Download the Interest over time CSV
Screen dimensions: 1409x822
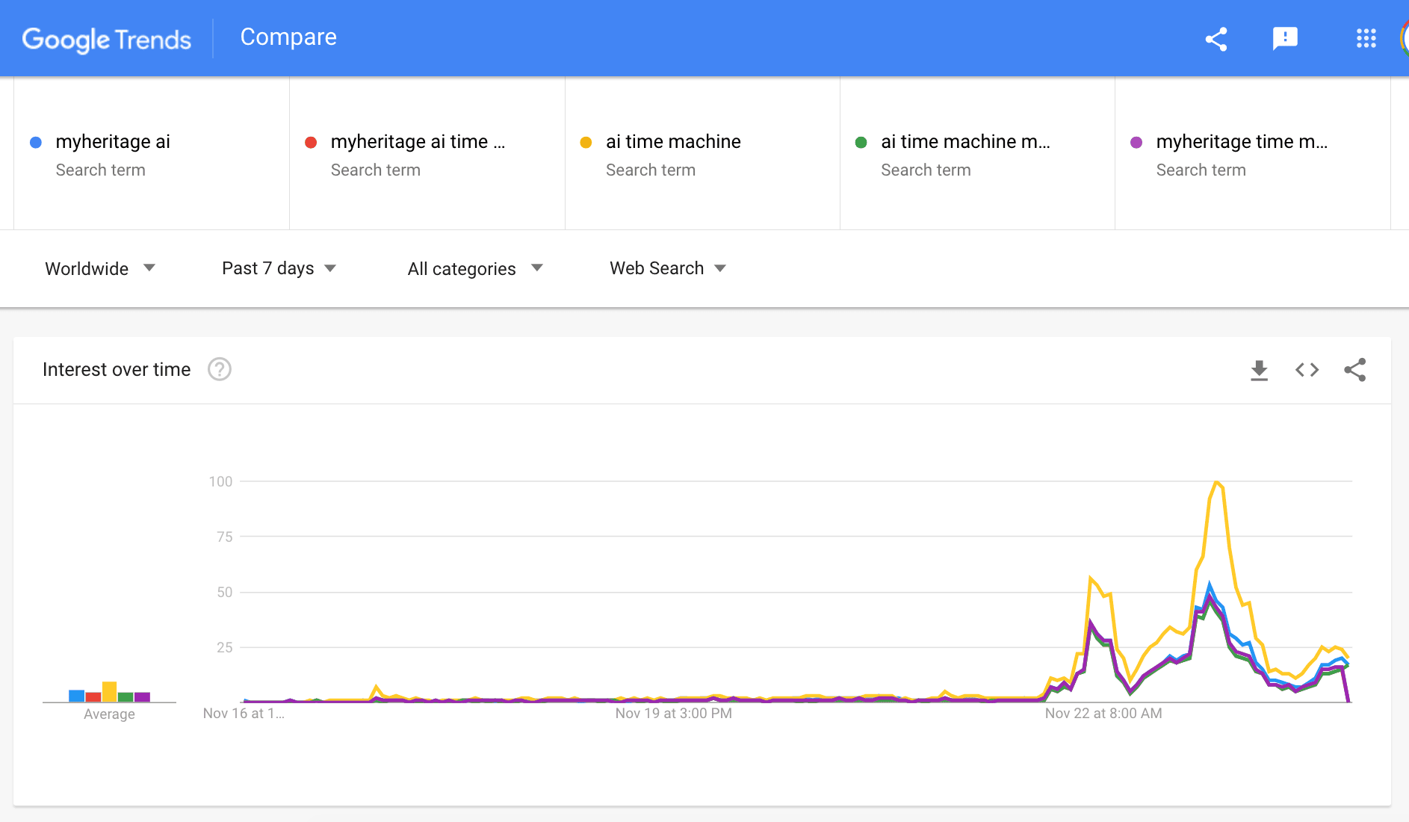(x=1260, y=370)
